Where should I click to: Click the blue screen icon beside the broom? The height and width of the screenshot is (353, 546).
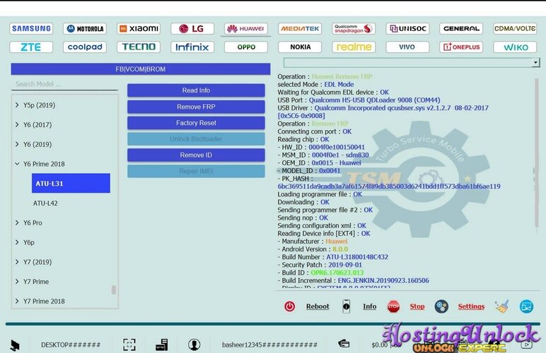click(x=525, y=306)
